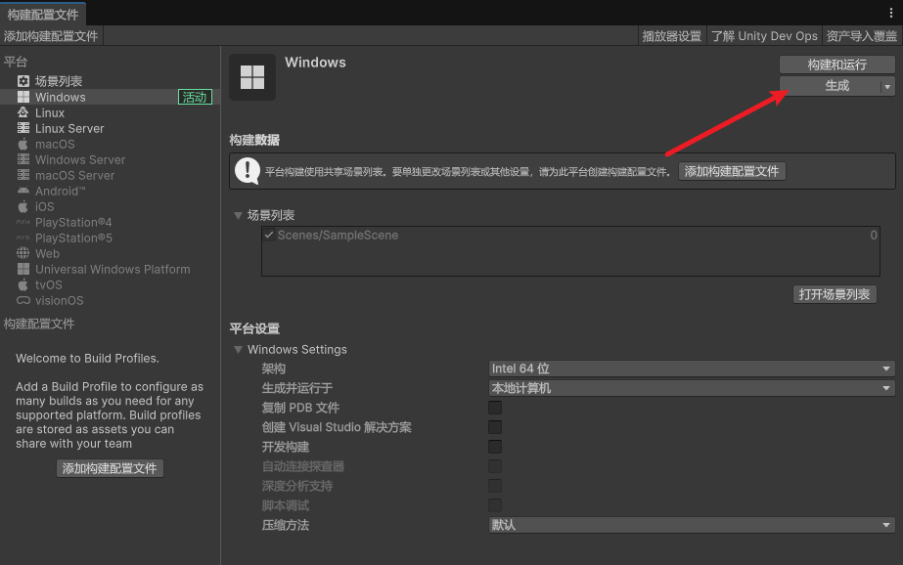This screenshot has width=903, height=565.
Task: Toggle the 脚本调试 checkbox
Action: [x=495, y=505]
